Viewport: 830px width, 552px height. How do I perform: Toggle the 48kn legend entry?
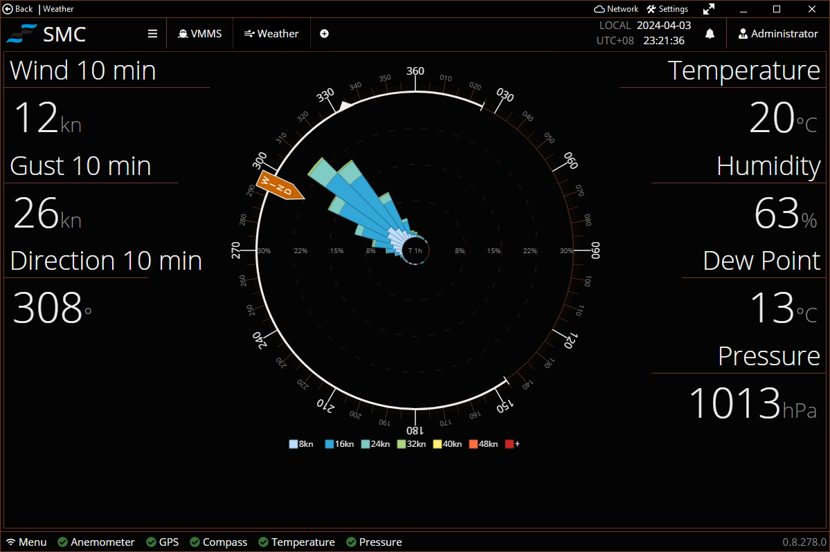click(482, 443)
